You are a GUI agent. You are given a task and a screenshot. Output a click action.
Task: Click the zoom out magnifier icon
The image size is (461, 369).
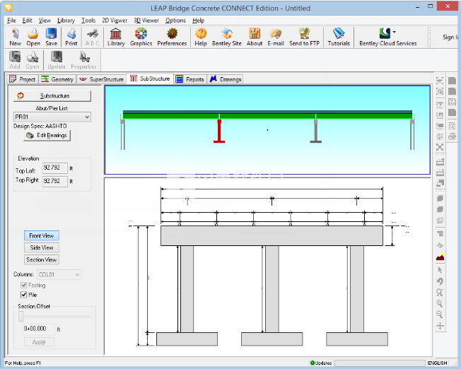tap(440, 315)
